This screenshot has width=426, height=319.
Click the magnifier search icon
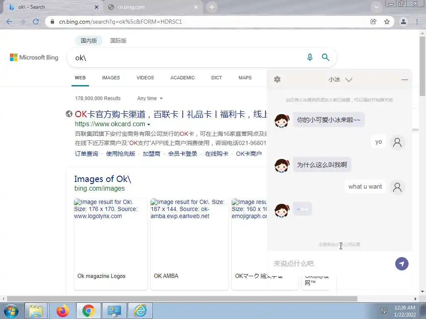tap(325, 57)
